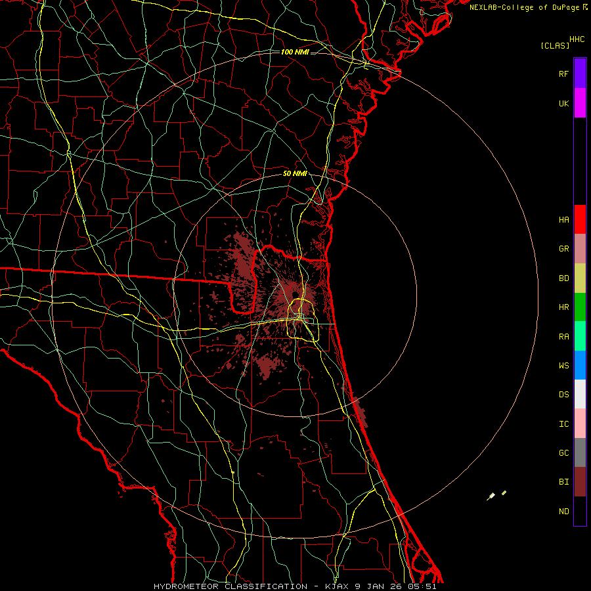
Task: Click the WS legend label
Action: [x=563, y=365]
